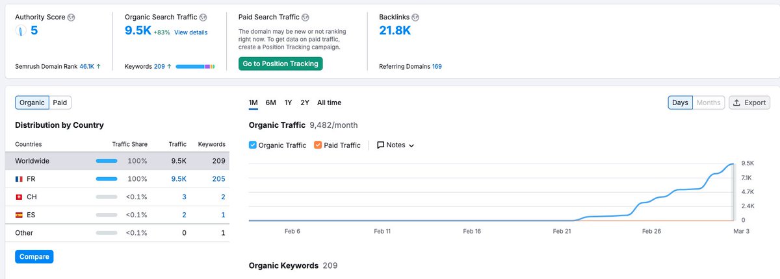The image size is (780, 279).
Task: Click the globe icon beside Authority Score
Action: (x=71, y=17)
